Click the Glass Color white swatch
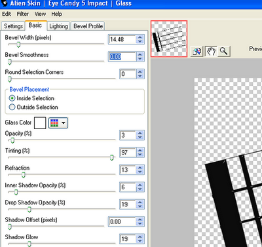262x247 pixels. point(40,123)
